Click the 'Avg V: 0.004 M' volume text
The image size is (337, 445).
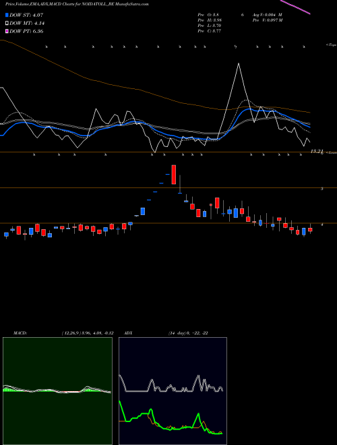268,14
